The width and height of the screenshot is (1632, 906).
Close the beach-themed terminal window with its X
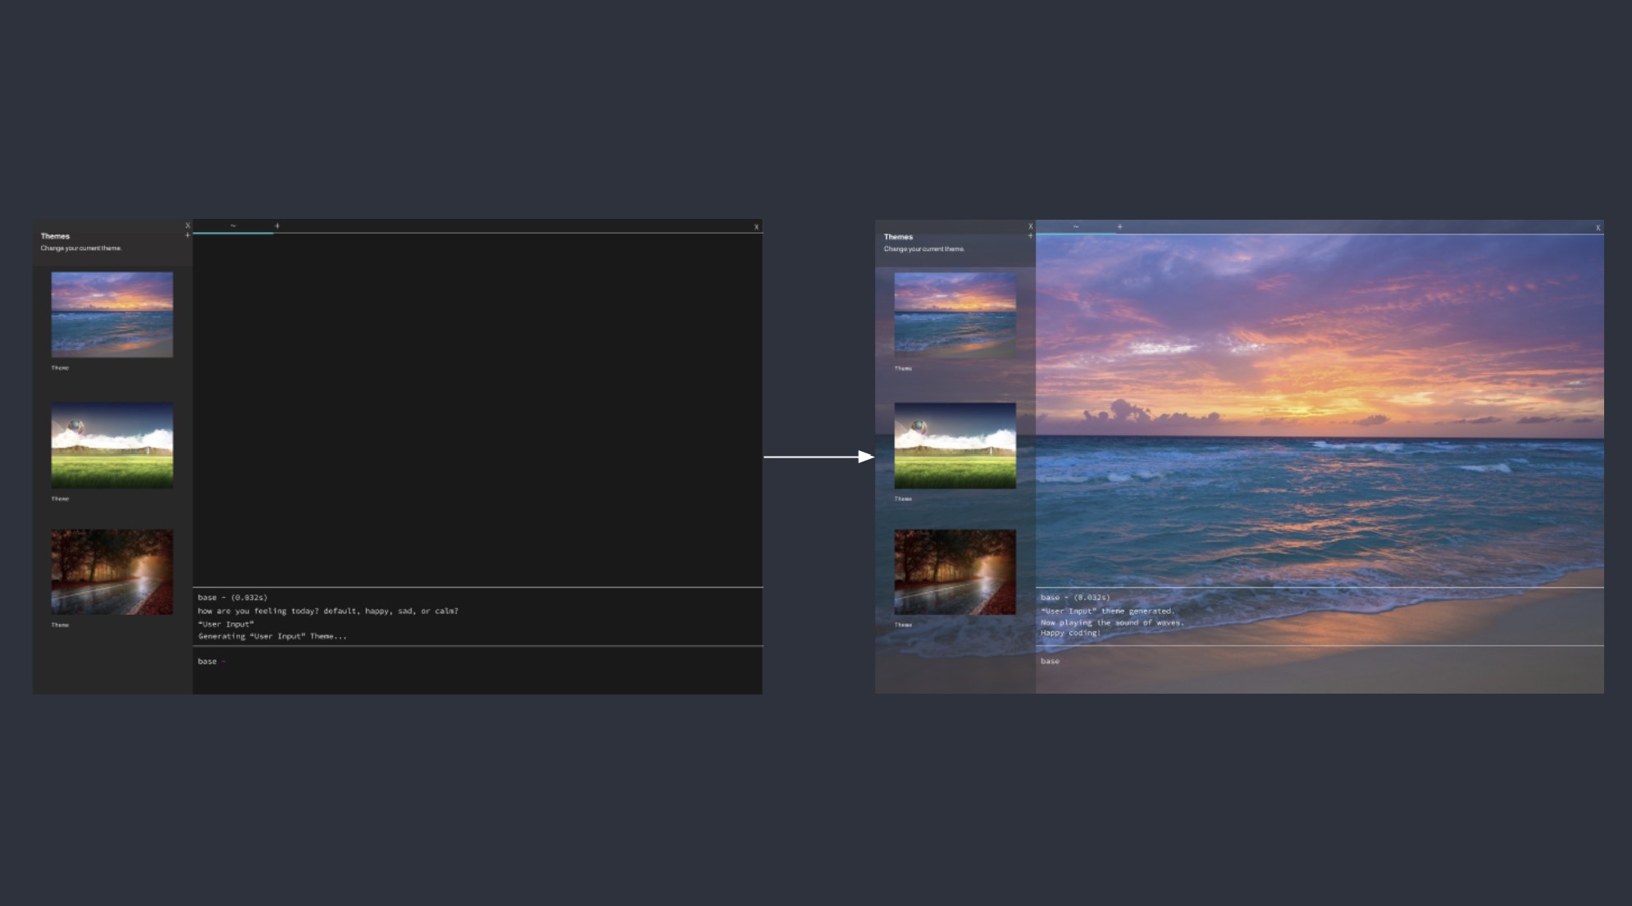(1598, 228)
